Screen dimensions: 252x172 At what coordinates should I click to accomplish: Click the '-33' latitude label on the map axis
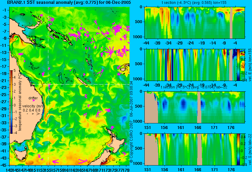(x=4, y=123)
